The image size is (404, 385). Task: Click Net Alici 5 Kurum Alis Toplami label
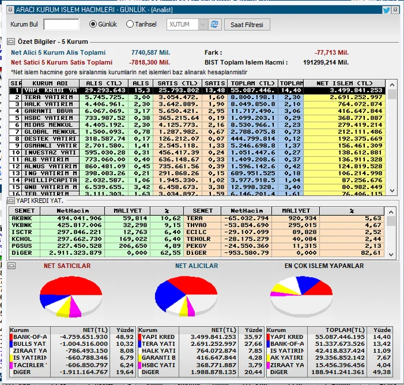click(58, 52)
